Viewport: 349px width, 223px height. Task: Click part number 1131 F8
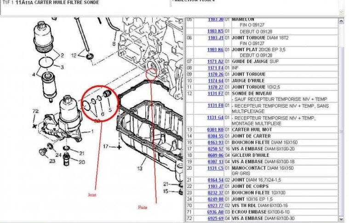(x=216, y=105)
